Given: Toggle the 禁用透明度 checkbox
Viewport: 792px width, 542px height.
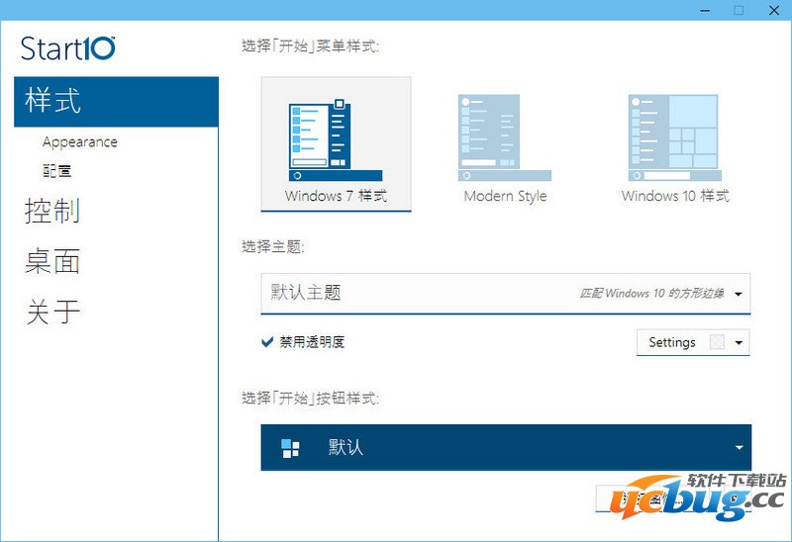Looking at the screenshot, I should (267, 342).
